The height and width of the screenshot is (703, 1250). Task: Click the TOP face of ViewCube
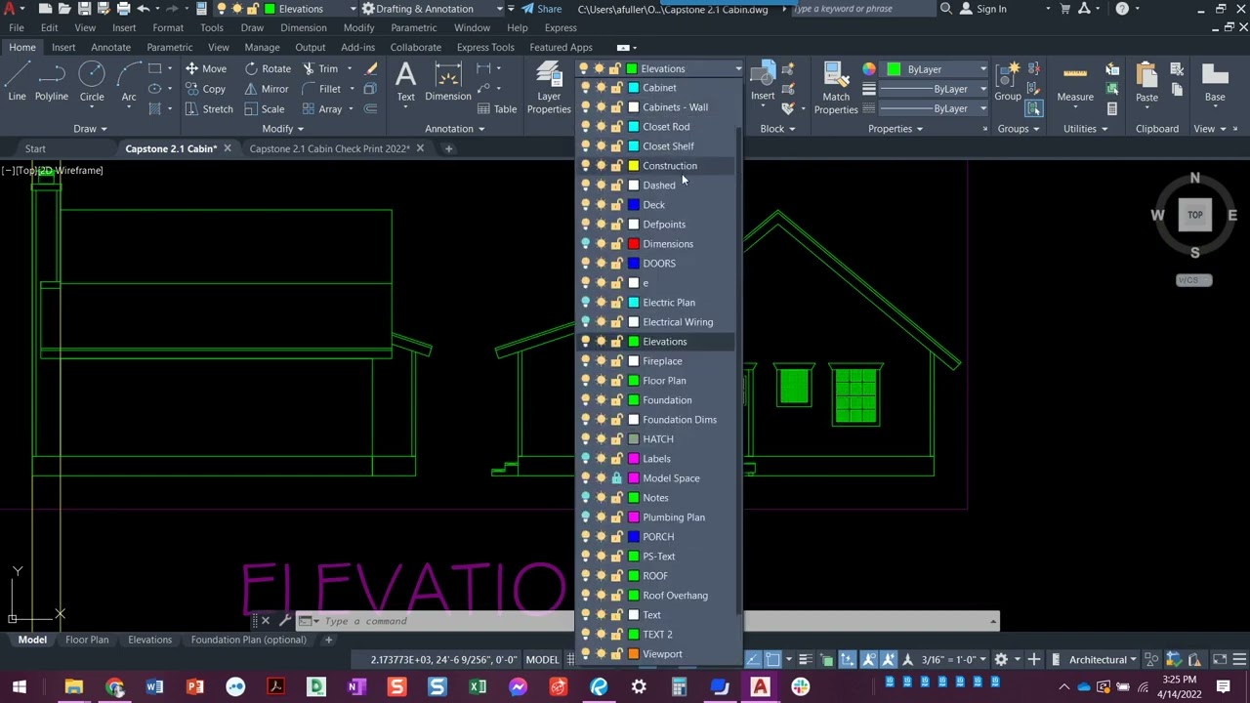1194,215
